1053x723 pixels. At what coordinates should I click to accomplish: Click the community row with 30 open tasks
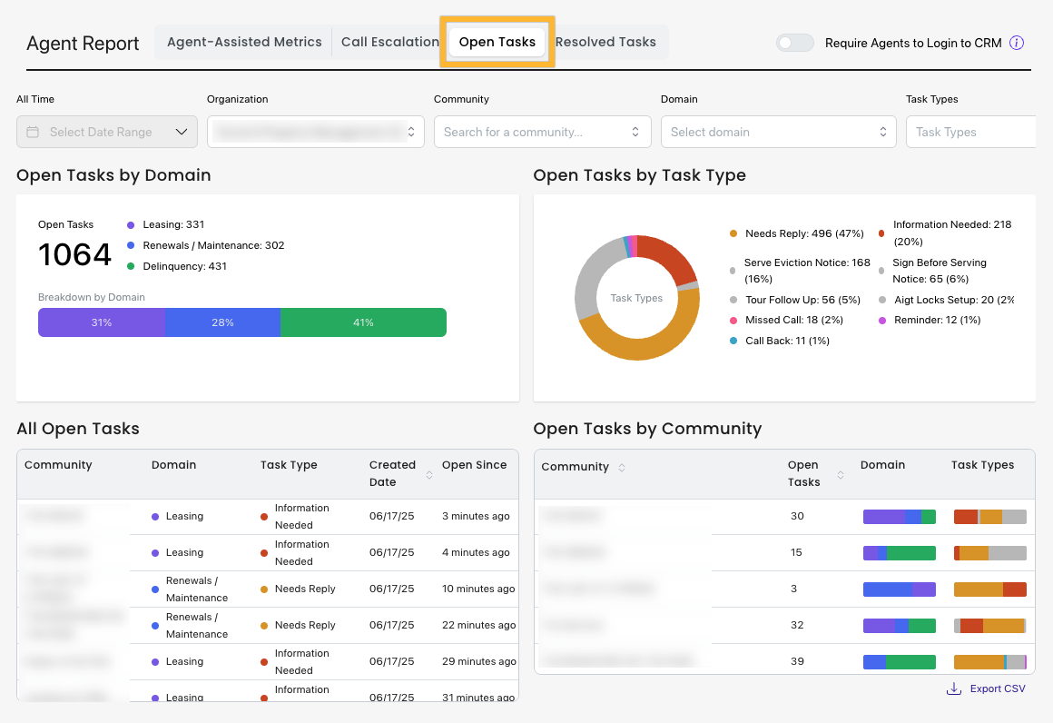784,516
